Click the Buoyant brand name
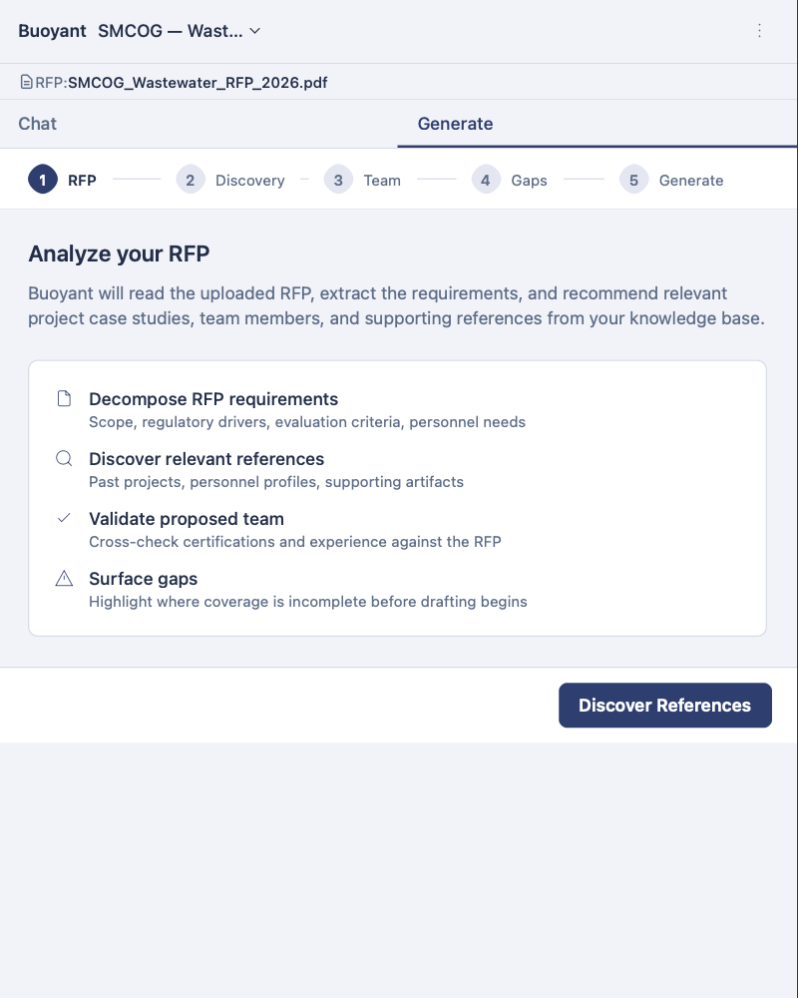 tap(52, 31)
